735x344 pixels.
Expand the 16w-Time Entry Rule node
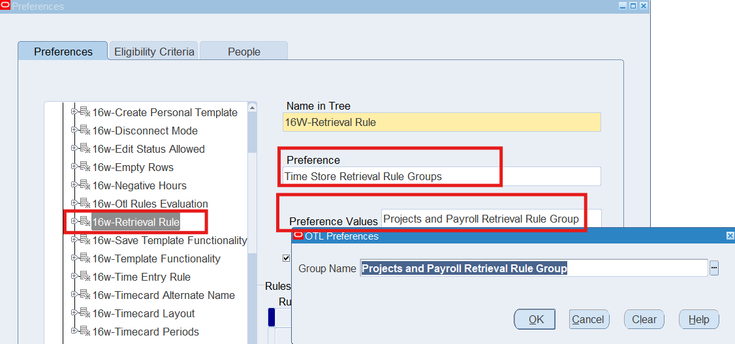(x=74, y=277)
